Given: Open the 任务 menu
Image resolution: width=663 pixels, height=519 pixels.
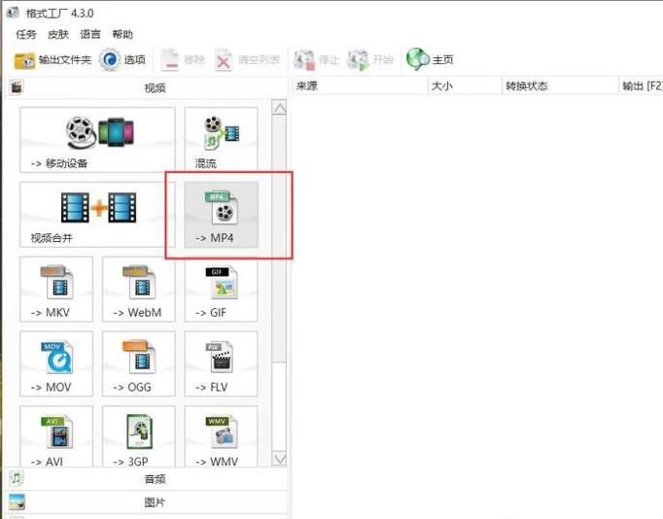Looking at the screenshot, I should click(26, 34).
